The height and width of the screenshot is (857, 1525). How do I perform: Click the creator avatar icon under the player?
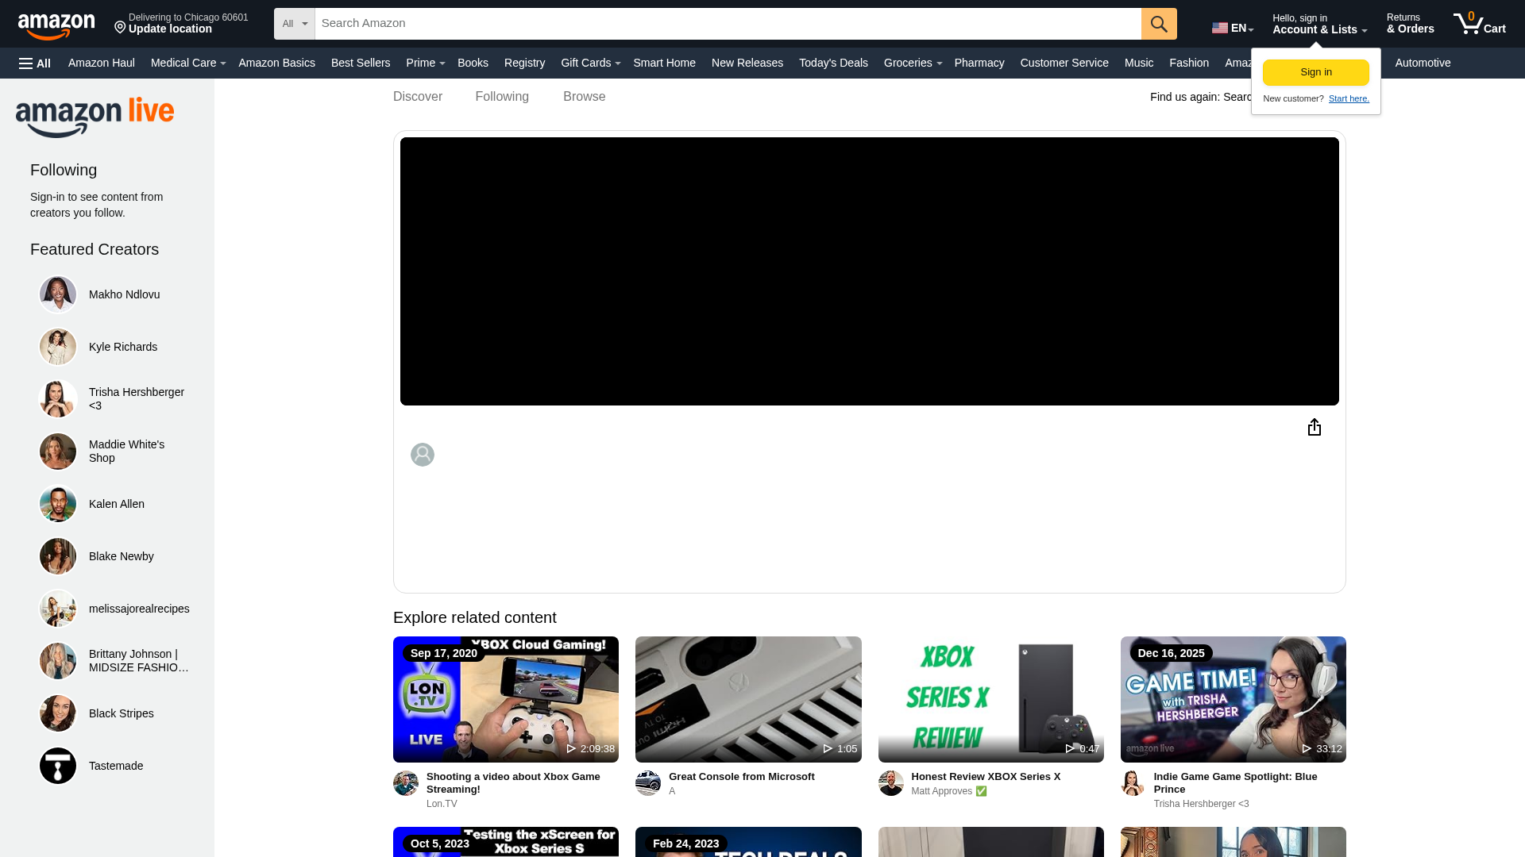(x=422, y=455)
